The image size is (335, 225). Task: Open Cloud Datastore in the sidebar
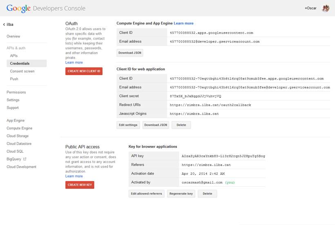[x=19, y=143]
